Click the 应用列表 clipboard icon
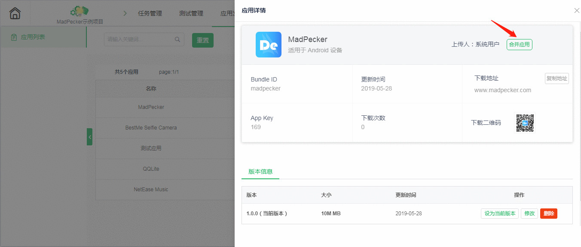 point(14,37)
